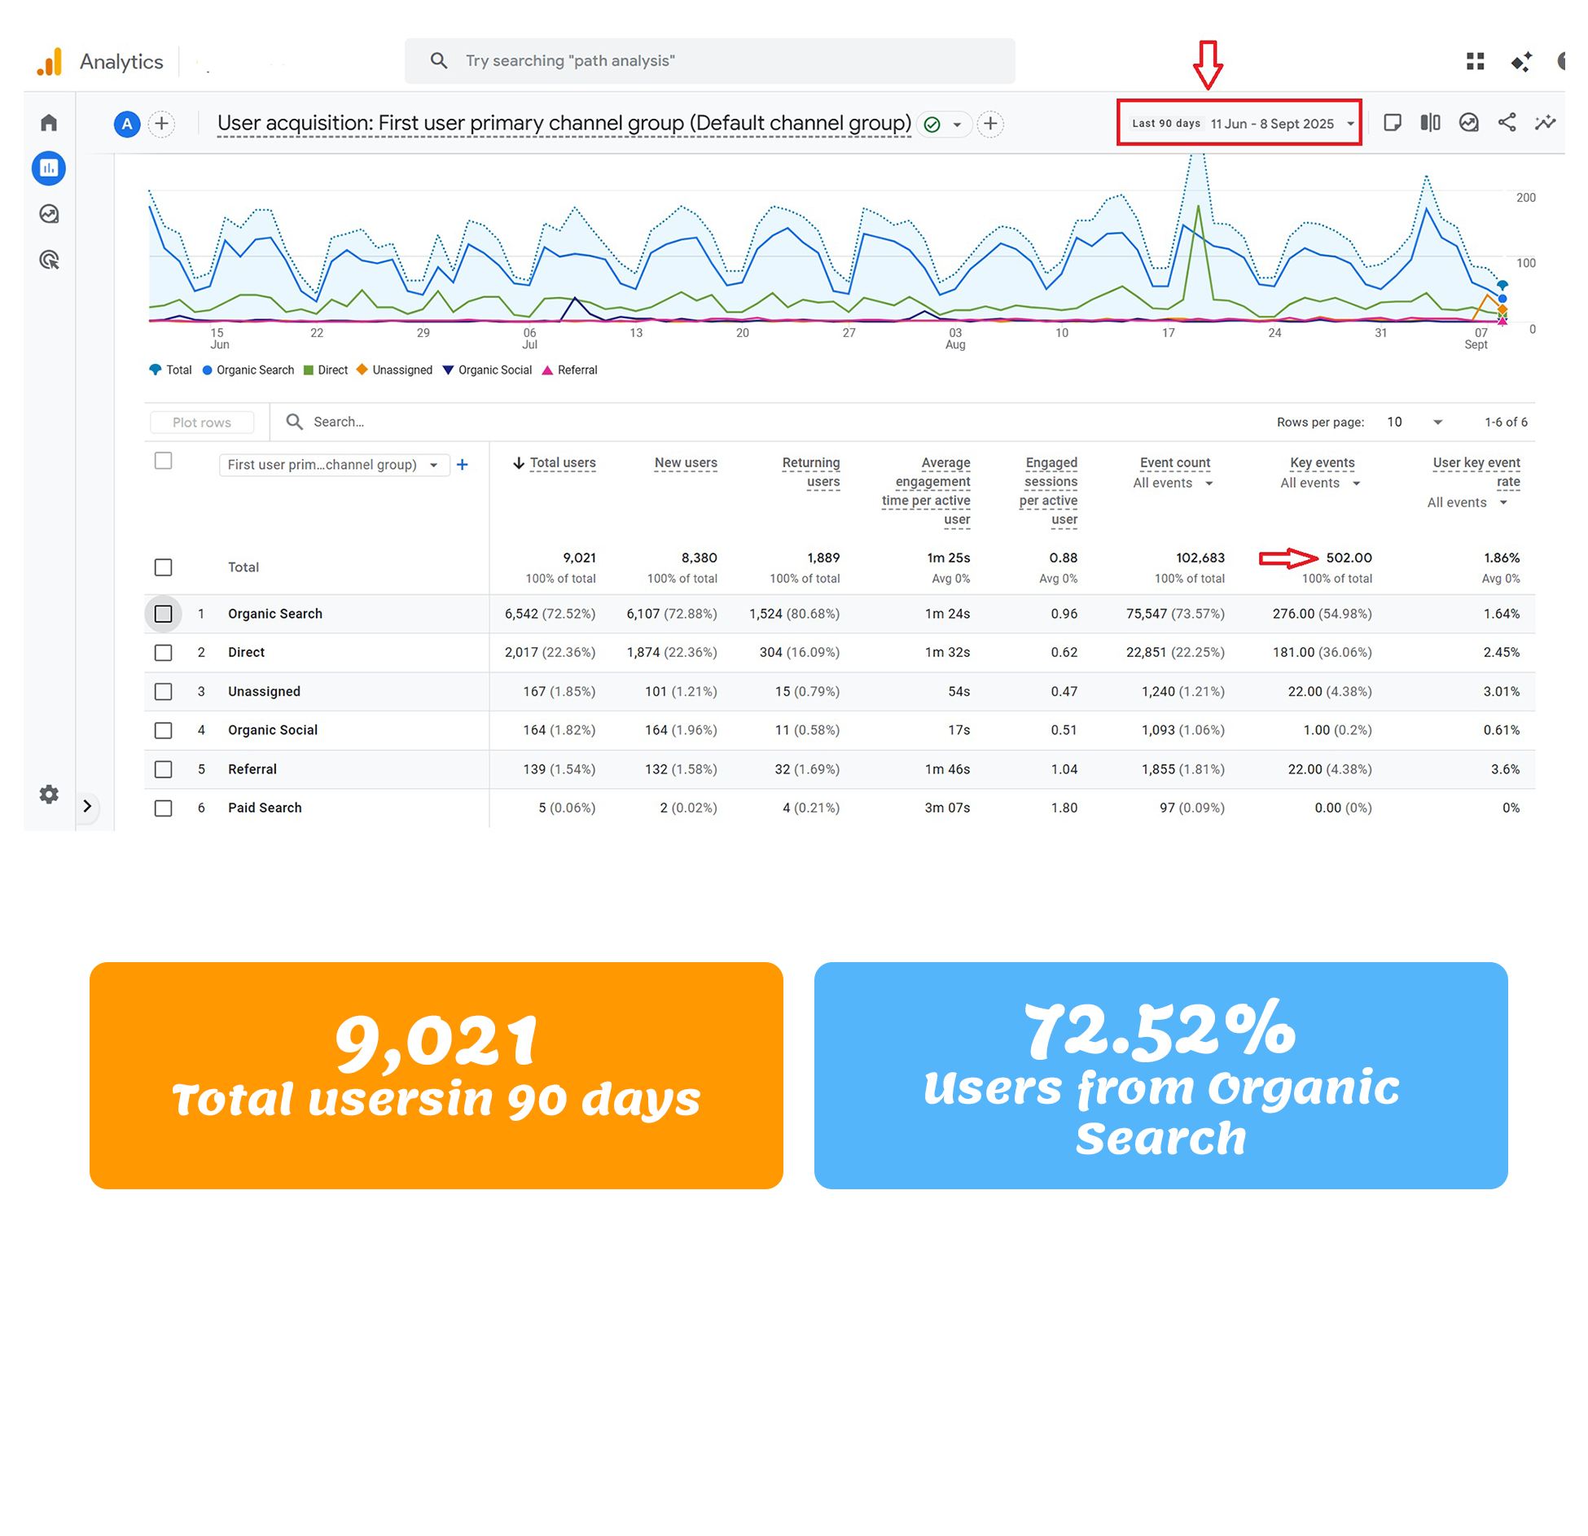Click the Plot rows button

202,422
